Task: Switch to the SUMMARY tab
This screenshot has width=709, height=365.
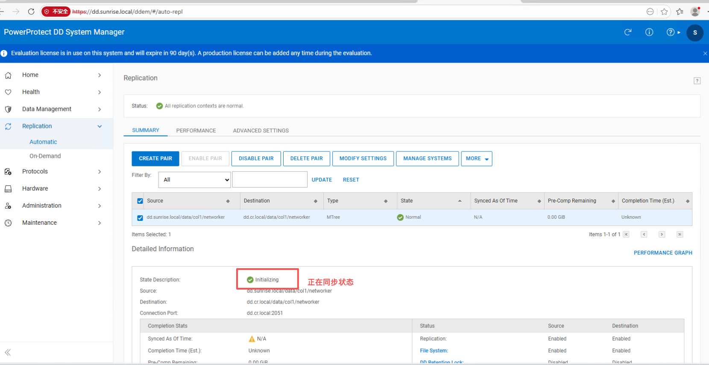Action: [146, 130]
